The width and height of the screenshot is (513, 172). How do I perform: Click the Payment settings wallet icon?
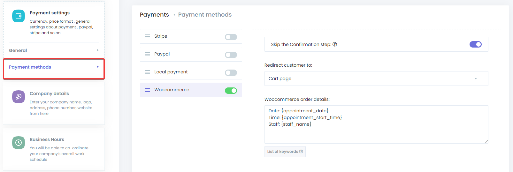19,16
